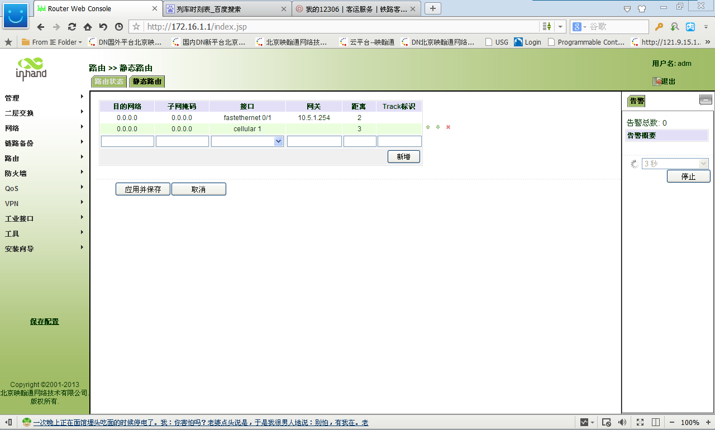Mute browser sound via speaker icon
715x430 pixels.
pyautogui.click(x=622, y=422)
